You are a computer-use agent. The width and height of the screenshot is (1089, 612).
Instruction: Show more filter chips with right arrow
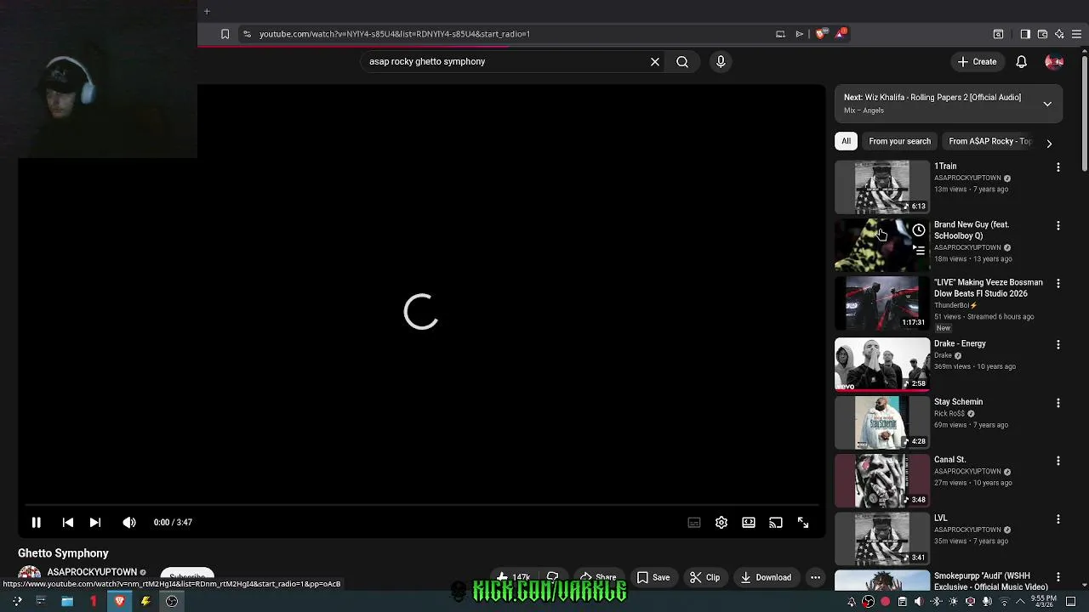click(1049, 143)
